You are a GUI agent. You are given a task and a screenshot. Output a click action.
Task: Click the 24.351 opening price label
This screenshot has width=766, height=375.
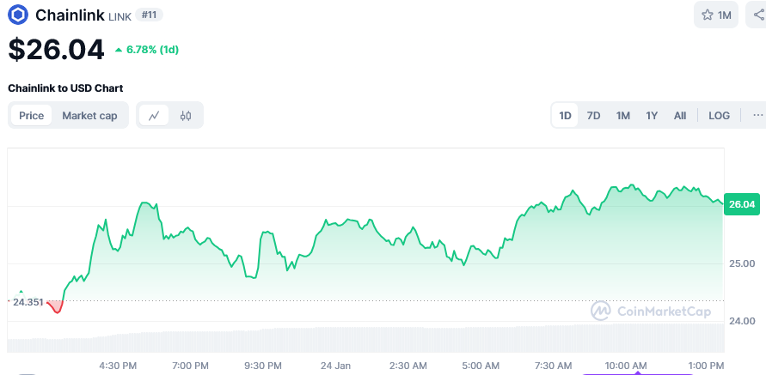(28, 301)
